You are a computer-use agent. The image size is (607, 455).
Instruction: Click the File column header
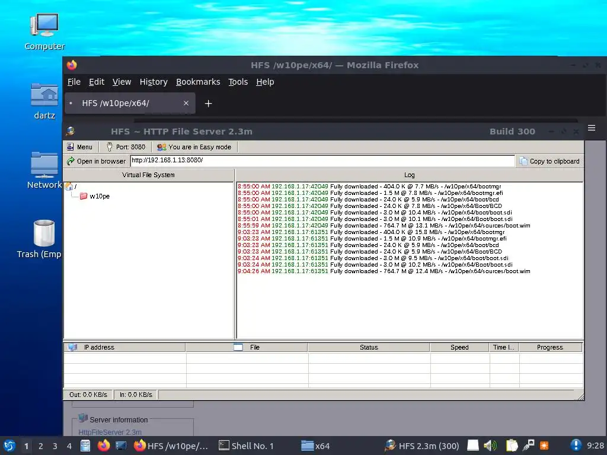(x=247, y=347)
